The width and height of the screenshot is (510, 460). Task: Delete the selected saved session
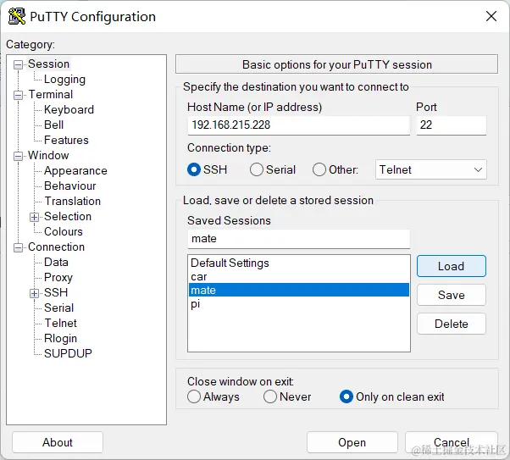pyautogui.click(x=451, y=324)
